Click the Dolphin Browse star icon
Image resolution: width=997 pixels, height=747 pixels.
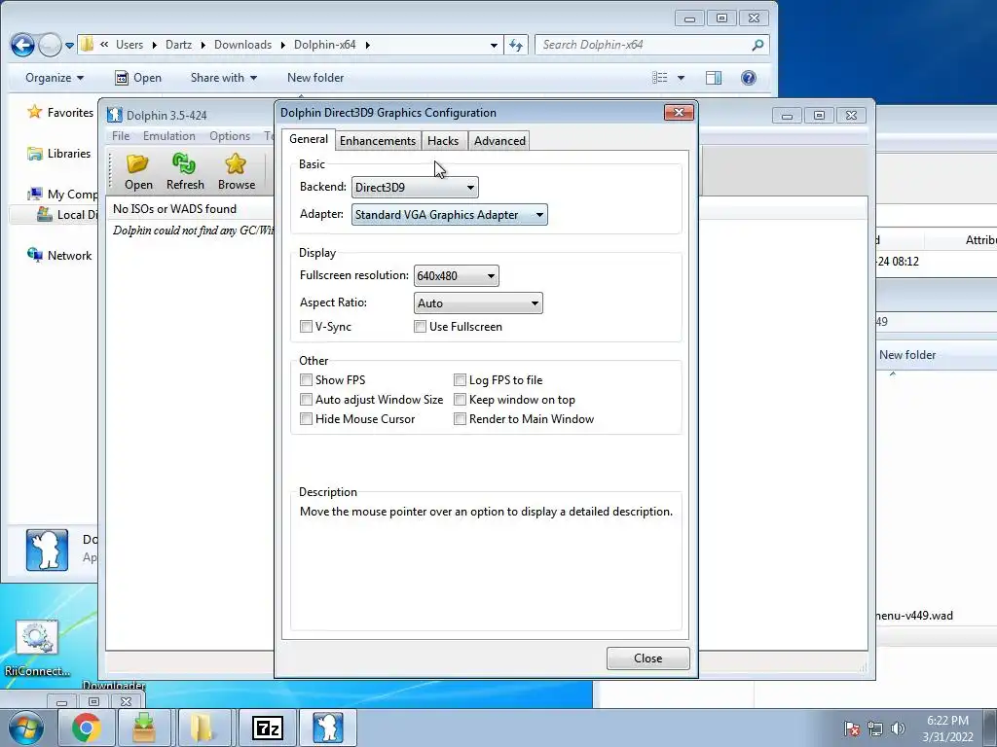tap(236, 163)
